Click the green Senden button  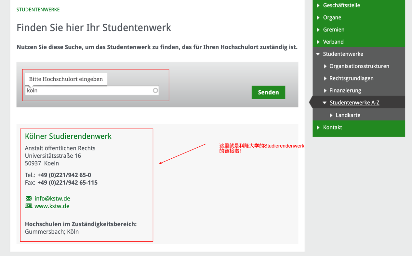click(268, 92)
